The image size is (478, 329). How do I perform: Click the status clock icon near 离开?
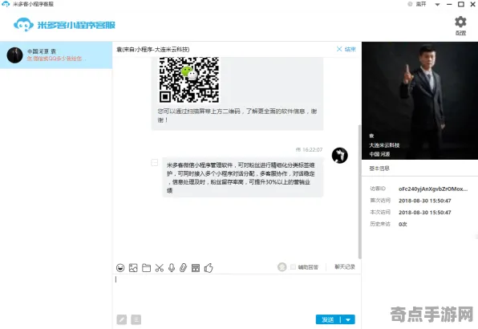(410, 4)
